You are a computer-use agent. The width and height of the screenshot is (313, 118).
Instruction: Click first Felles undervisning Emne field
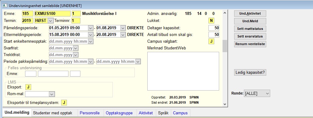31,73
